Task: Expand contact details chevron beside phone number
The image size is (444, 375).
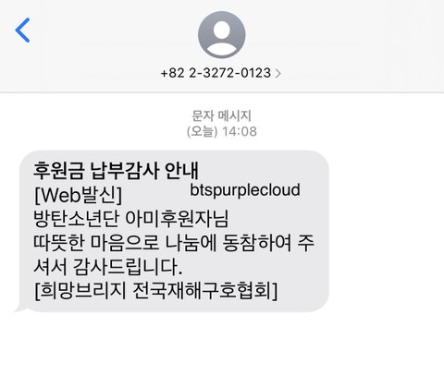Action: pos(277,73)
